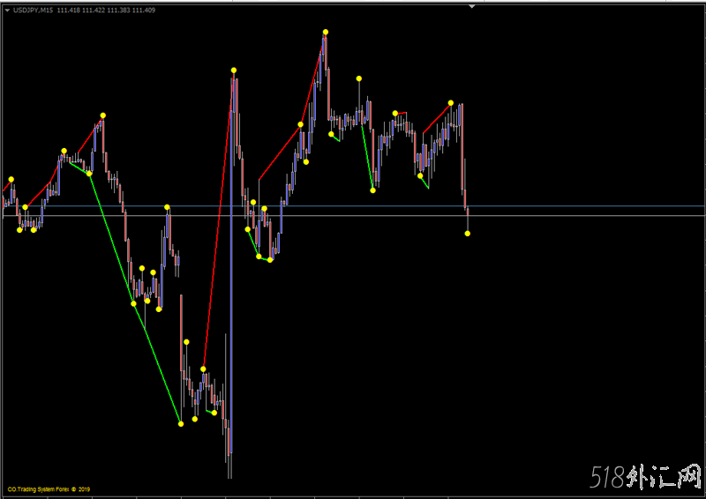Screen dimensions: 706x499
Task: Click the OHLC price values in the header
Action: 106,10
